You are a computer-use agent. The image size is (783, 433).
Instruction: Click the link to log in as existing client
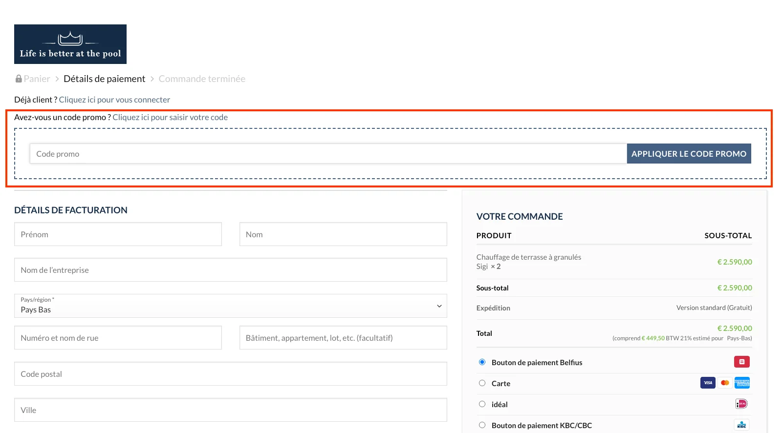pyautogui.click(x=114, y=100)
